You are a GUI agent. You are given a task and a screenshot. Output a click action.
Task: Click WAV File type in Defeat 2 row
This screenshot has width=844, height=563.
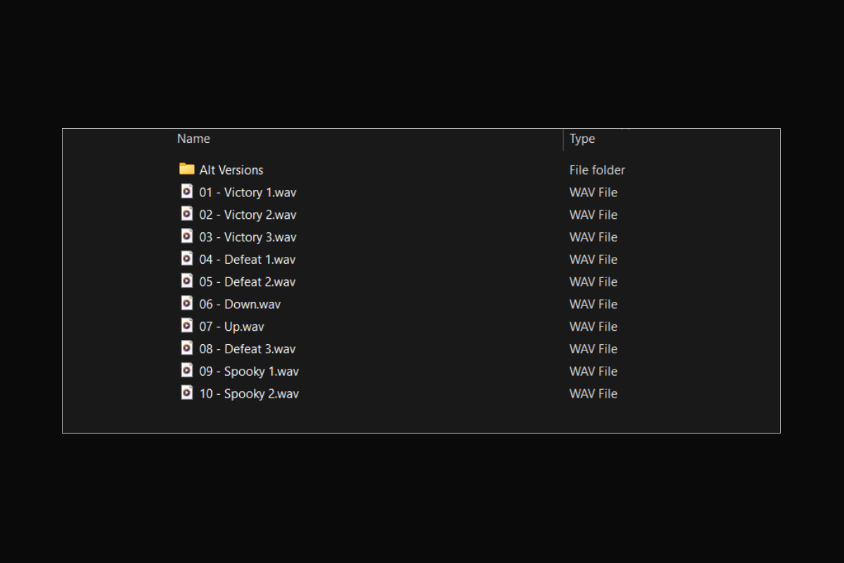[594, 282]
